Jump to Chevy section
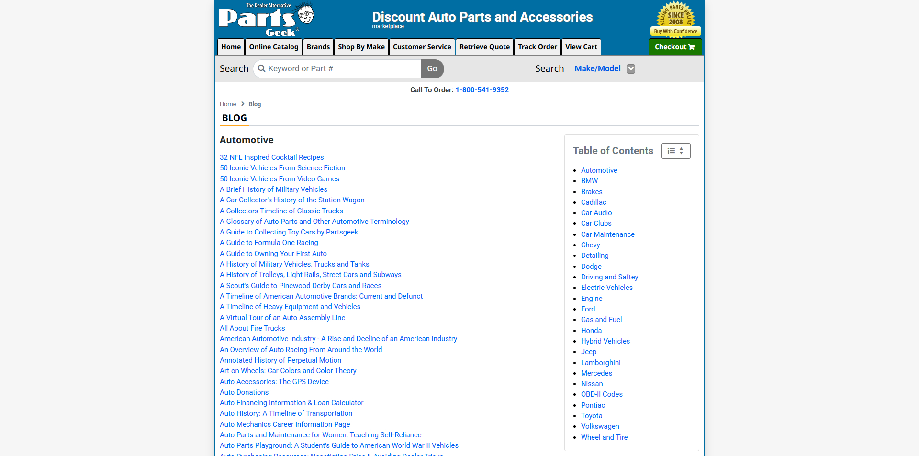The image size is (919, 456). (x=590, y=245)
